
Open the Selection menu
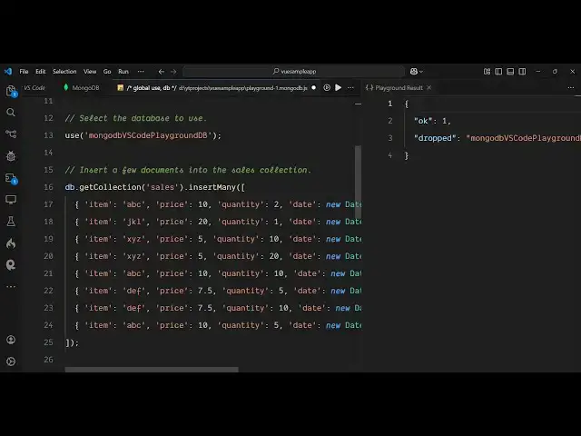pos(64,71)
